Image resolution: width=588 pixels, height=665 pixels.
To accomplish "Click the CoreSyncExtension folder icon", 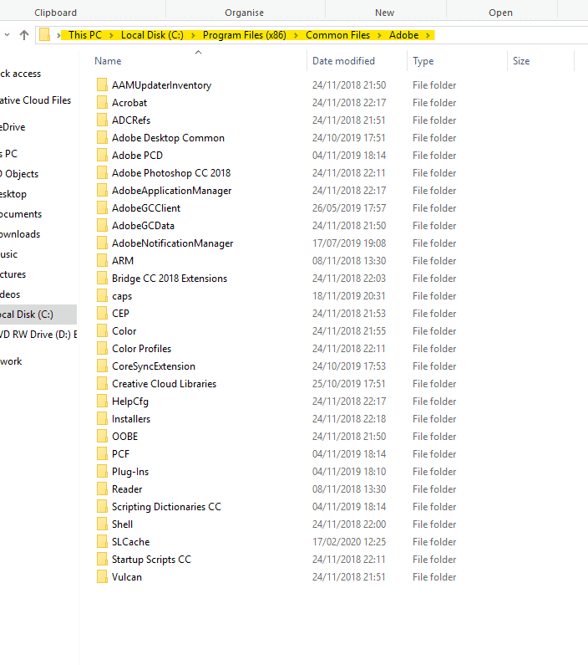I will coord(102,366).
